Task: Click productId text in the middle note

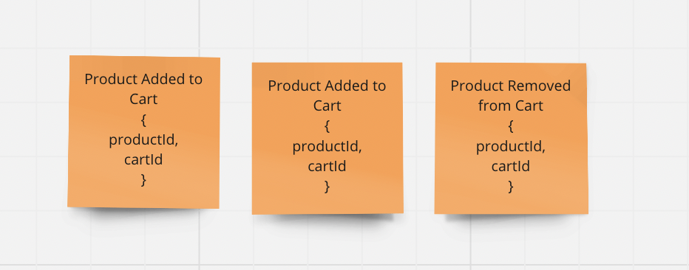Action: pos(327,146)
